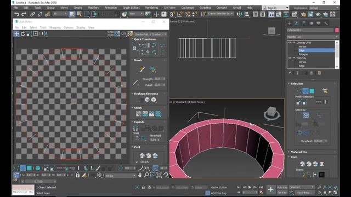The width and height of the screenshot is (351, 197).
Task: Select the Freeform mode tool in Edit UVWs
Action: pos(35,34)
